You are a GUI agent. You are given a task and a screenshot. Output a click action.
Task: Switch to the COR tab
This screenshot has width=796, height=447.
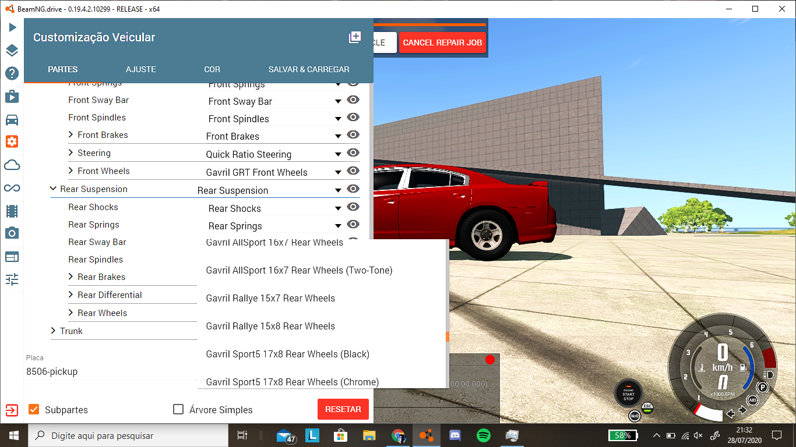pos(212,69)
